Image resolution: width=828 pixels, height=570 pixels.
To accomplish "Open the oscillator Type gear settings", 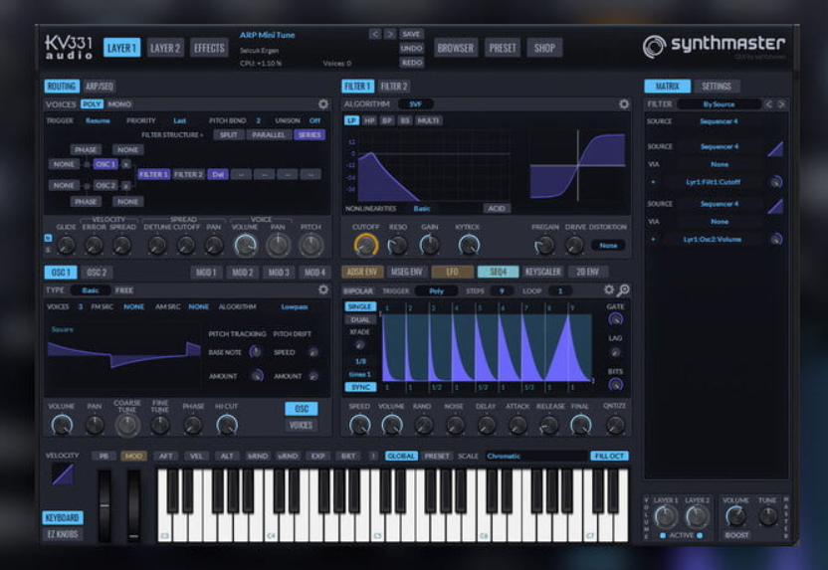I will coord(323,289).
